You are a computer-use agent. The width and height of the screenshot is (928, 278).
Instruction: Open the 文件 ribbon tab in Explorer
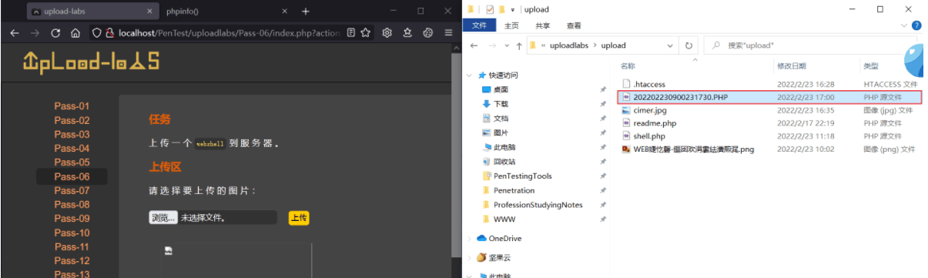pos(479,25)
